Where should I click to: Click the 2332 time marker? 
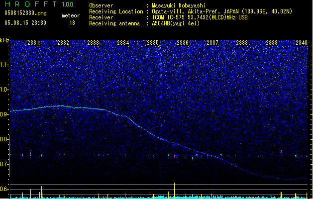coord(63,43)
